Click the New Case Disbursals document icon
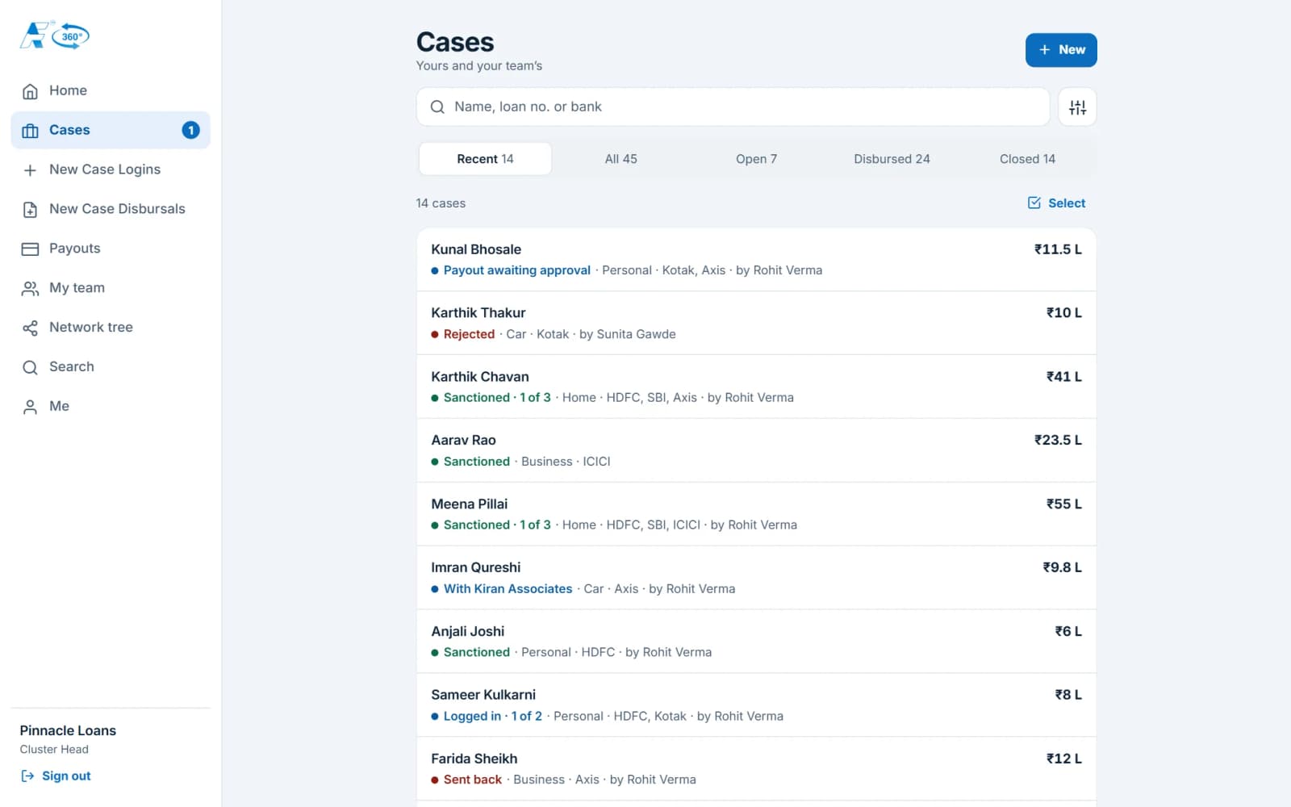Image resolution: width=1291 pixels, height=807 pixels. coord(30,210)
